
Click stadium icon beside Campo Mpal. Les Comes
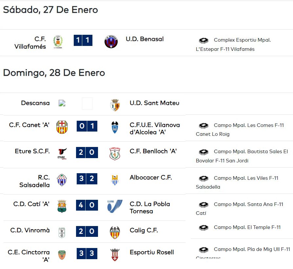204,126
